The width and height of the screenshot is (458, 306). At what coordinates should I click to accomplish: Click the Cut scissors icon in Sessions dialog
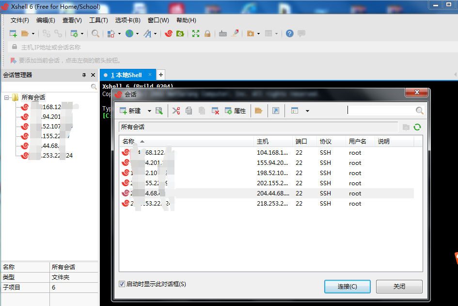(176, 111)
